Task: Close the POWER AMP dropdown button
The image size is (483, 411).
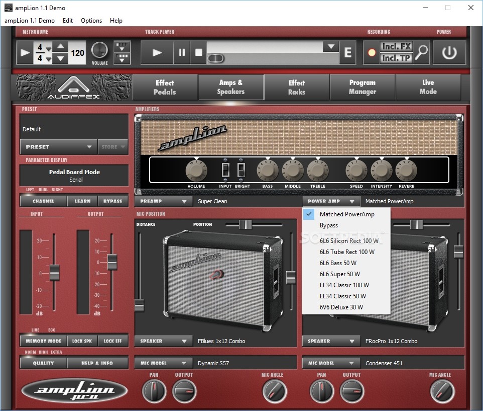Action: (x=331, y=201)
